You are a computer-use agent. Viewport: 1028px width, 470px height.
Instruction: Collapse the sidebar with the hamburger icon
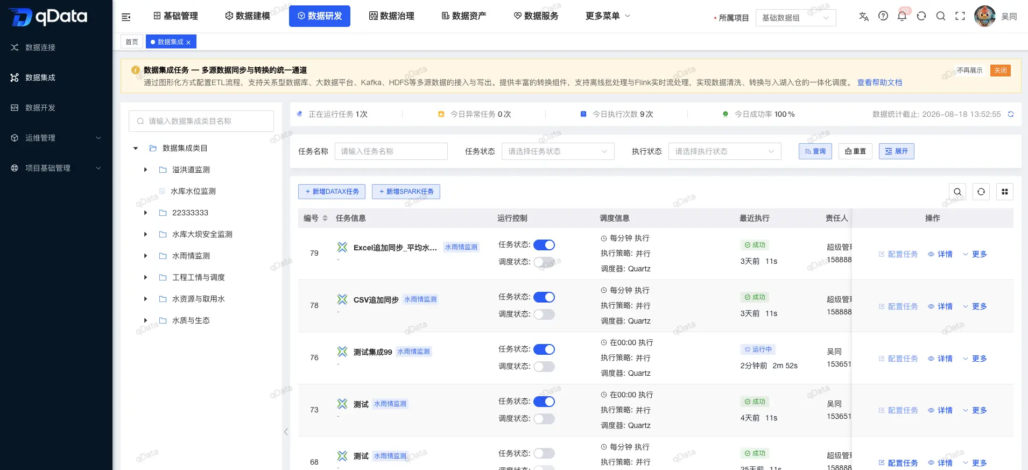coord(126,17)
